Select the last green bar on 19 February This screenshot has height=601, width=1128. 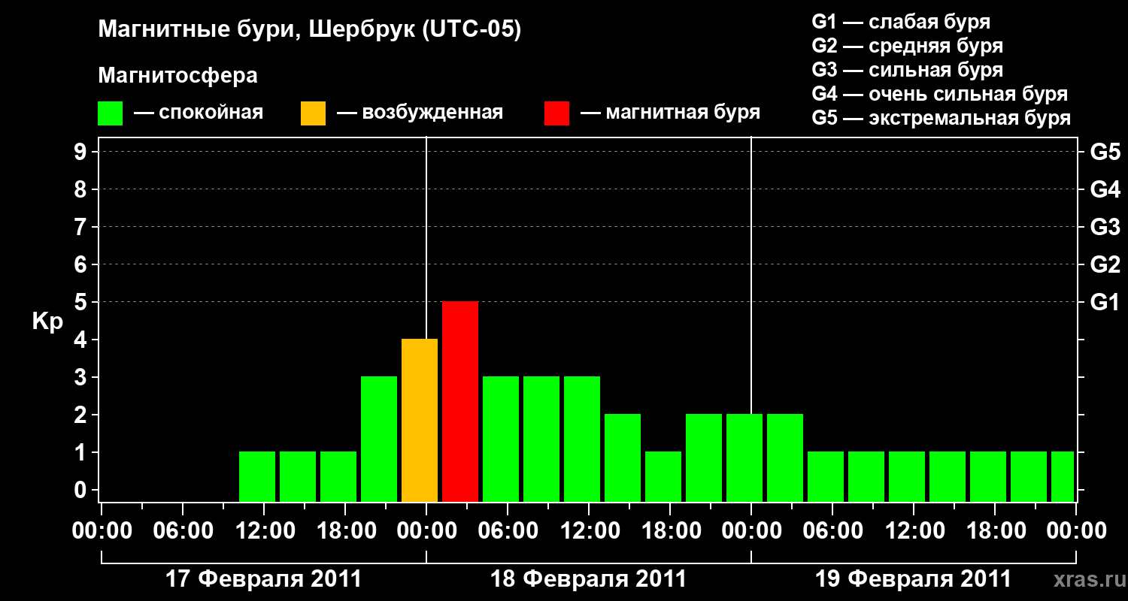[x=1063, y=476]
